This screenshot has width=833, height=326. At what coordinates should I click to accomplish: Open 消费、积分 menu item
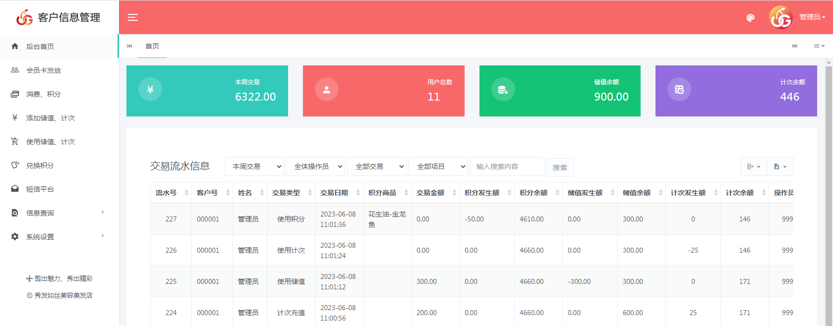tap(59, 94)
